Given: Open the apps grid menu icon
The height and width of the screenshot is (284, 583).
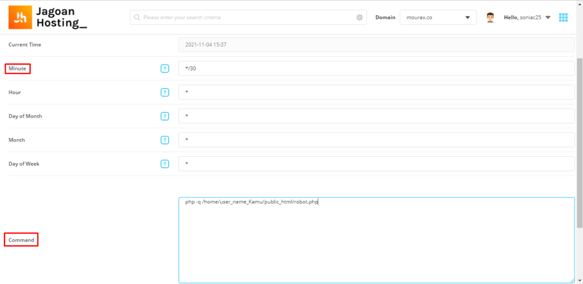Looking at the screenshot, I should click(563, 18).
